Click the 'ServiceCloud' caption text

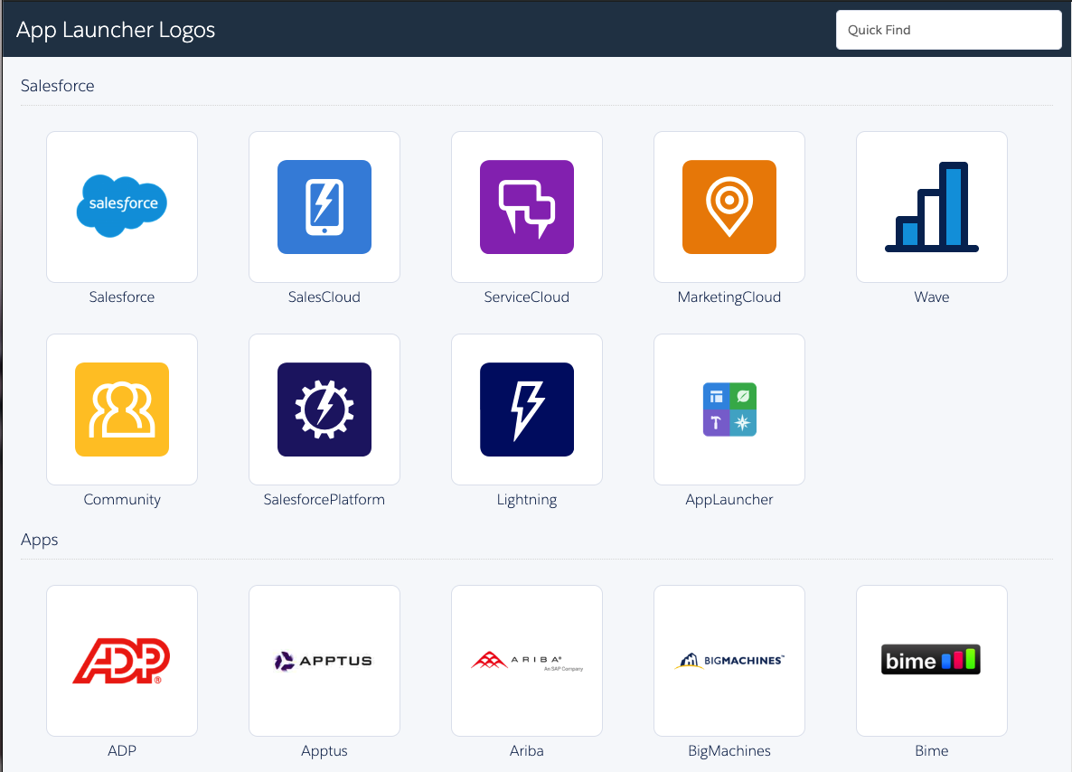click(526, 297)
